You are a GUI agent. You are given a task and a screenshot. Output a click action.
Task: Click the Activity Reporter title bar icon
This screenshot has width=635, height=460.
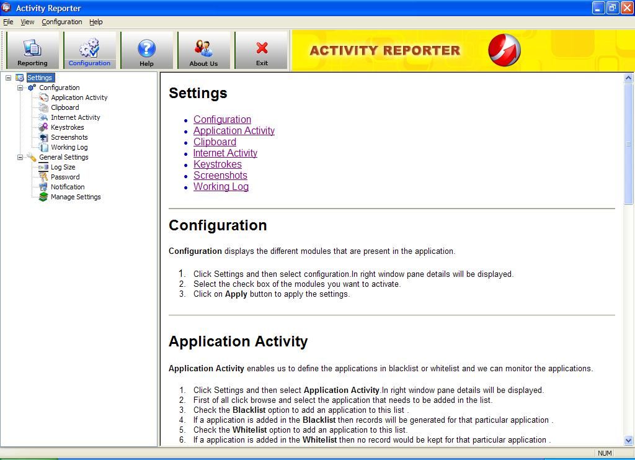point(6,7)
